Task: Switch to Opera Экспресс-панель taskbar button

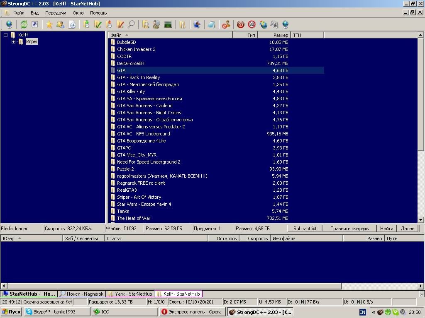Action: 192,312
